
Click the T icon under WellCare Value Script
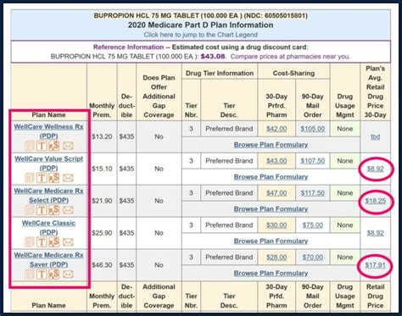[42, 178]
